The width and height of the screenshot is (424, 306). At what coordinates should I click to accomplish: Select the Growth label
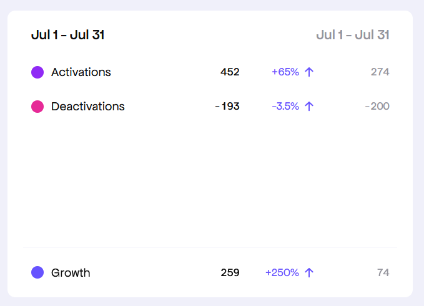(x=71, y=272)
